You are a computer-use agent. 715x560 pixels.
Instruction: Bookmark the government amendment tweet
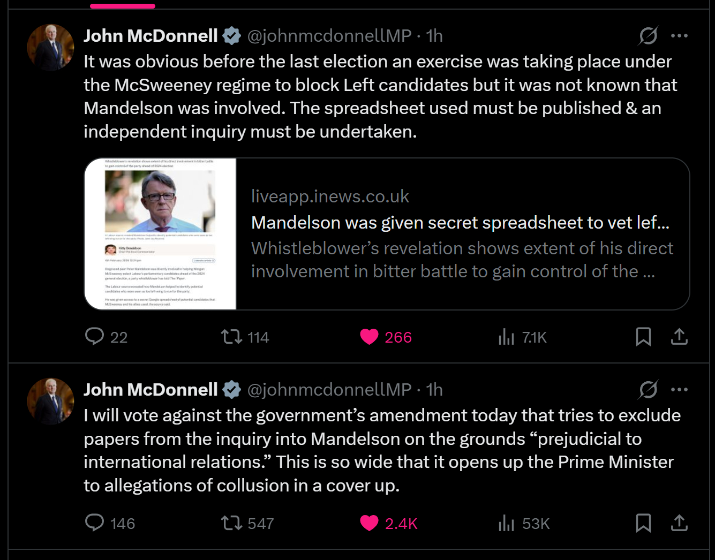coord(643,523)
